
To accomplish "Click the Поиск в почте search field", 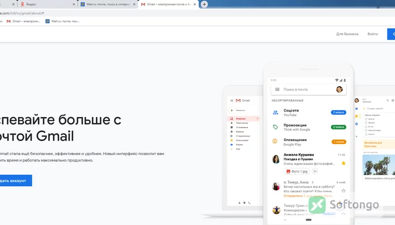I will pos(309,89).
